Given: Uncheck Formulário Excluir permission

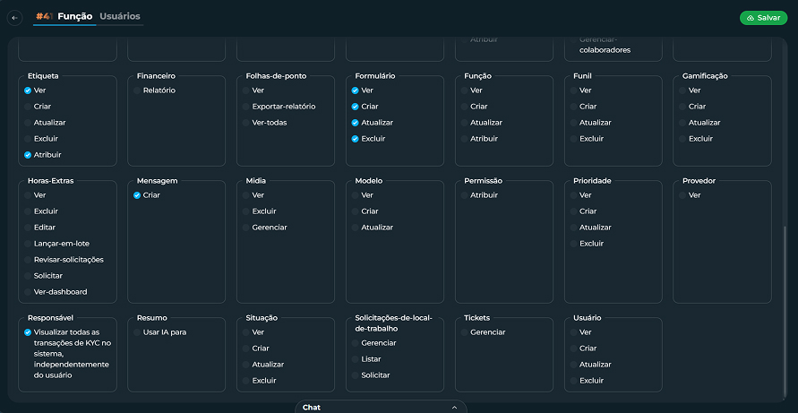Looking at the screenshot, I should click(x=356, y=139).
